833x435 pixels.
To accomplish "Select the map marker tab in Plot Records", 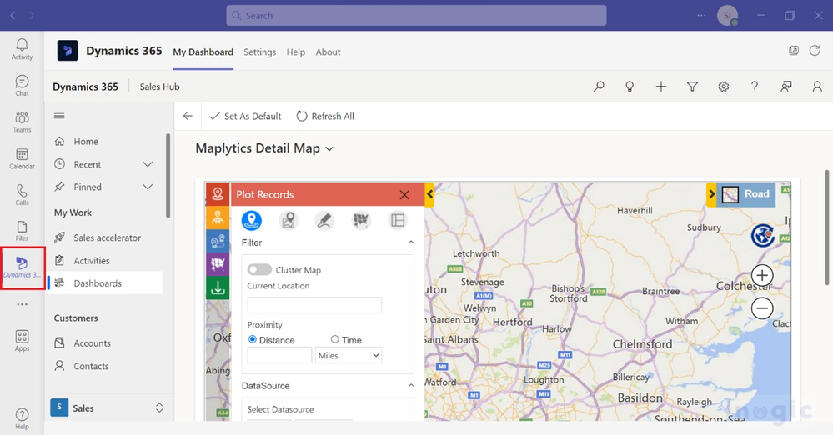I will pos(288,220).
